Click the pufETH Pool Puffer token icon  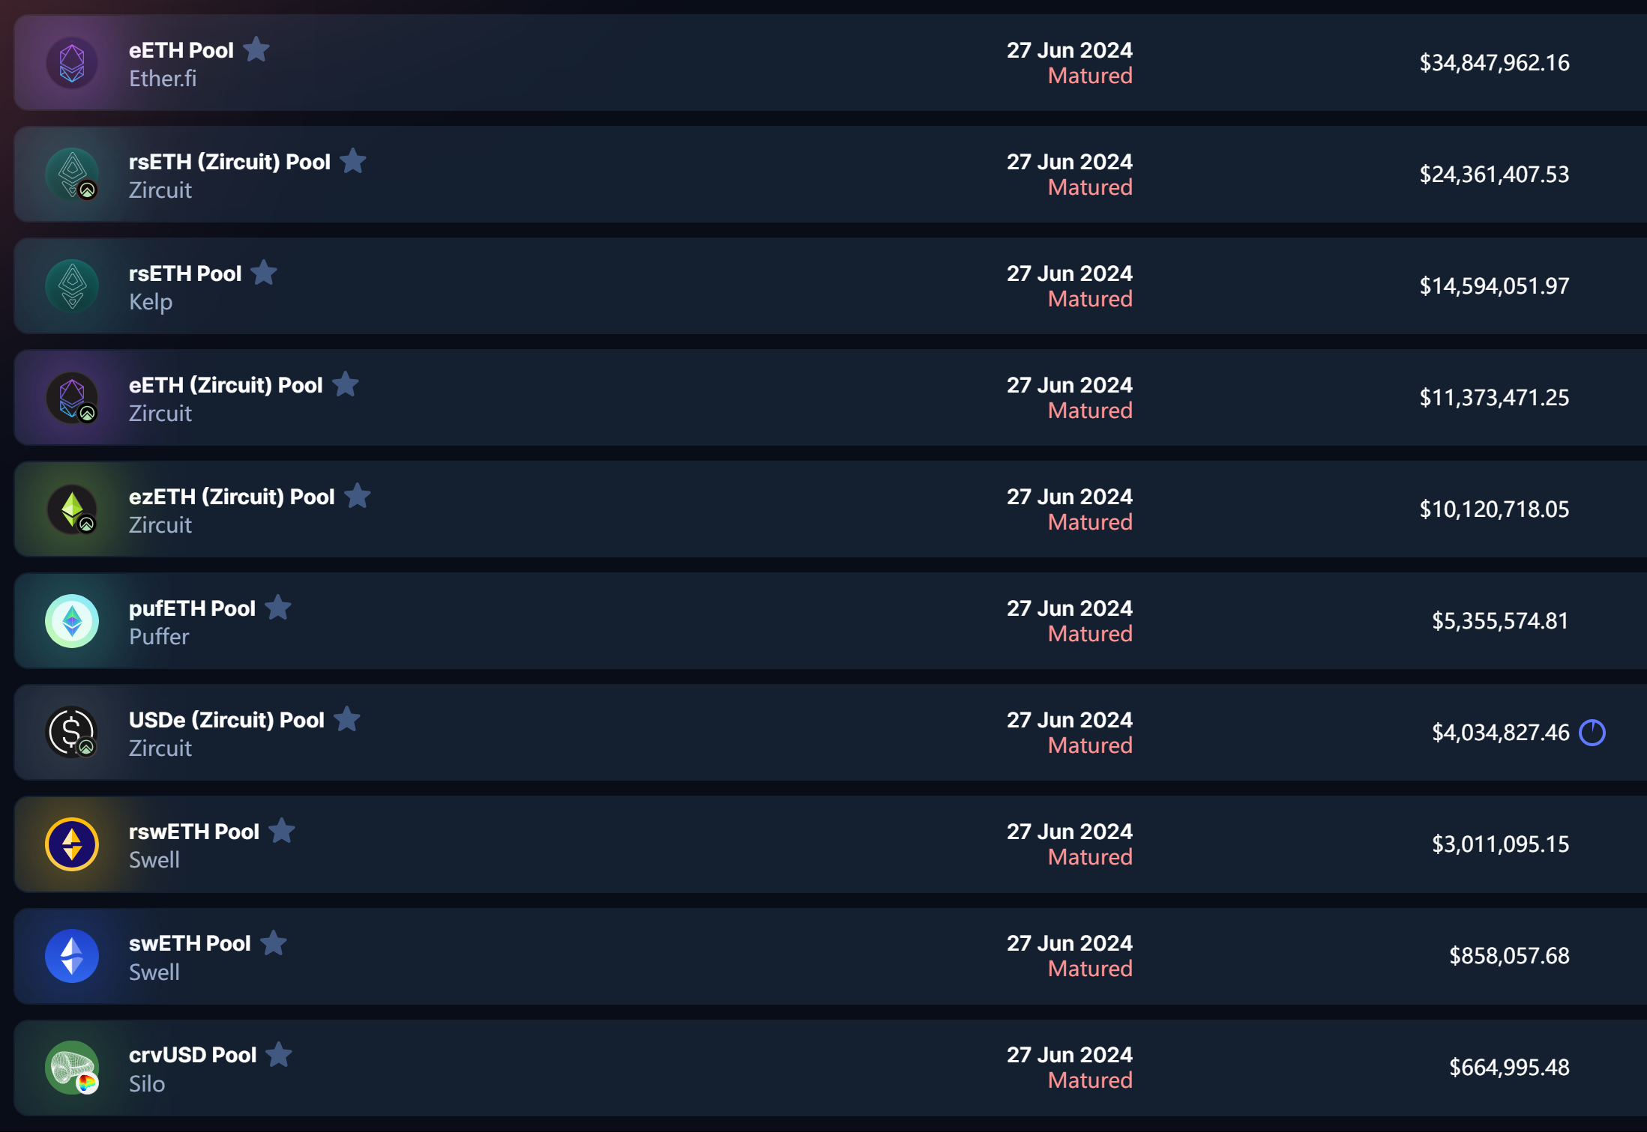(72, 621)
